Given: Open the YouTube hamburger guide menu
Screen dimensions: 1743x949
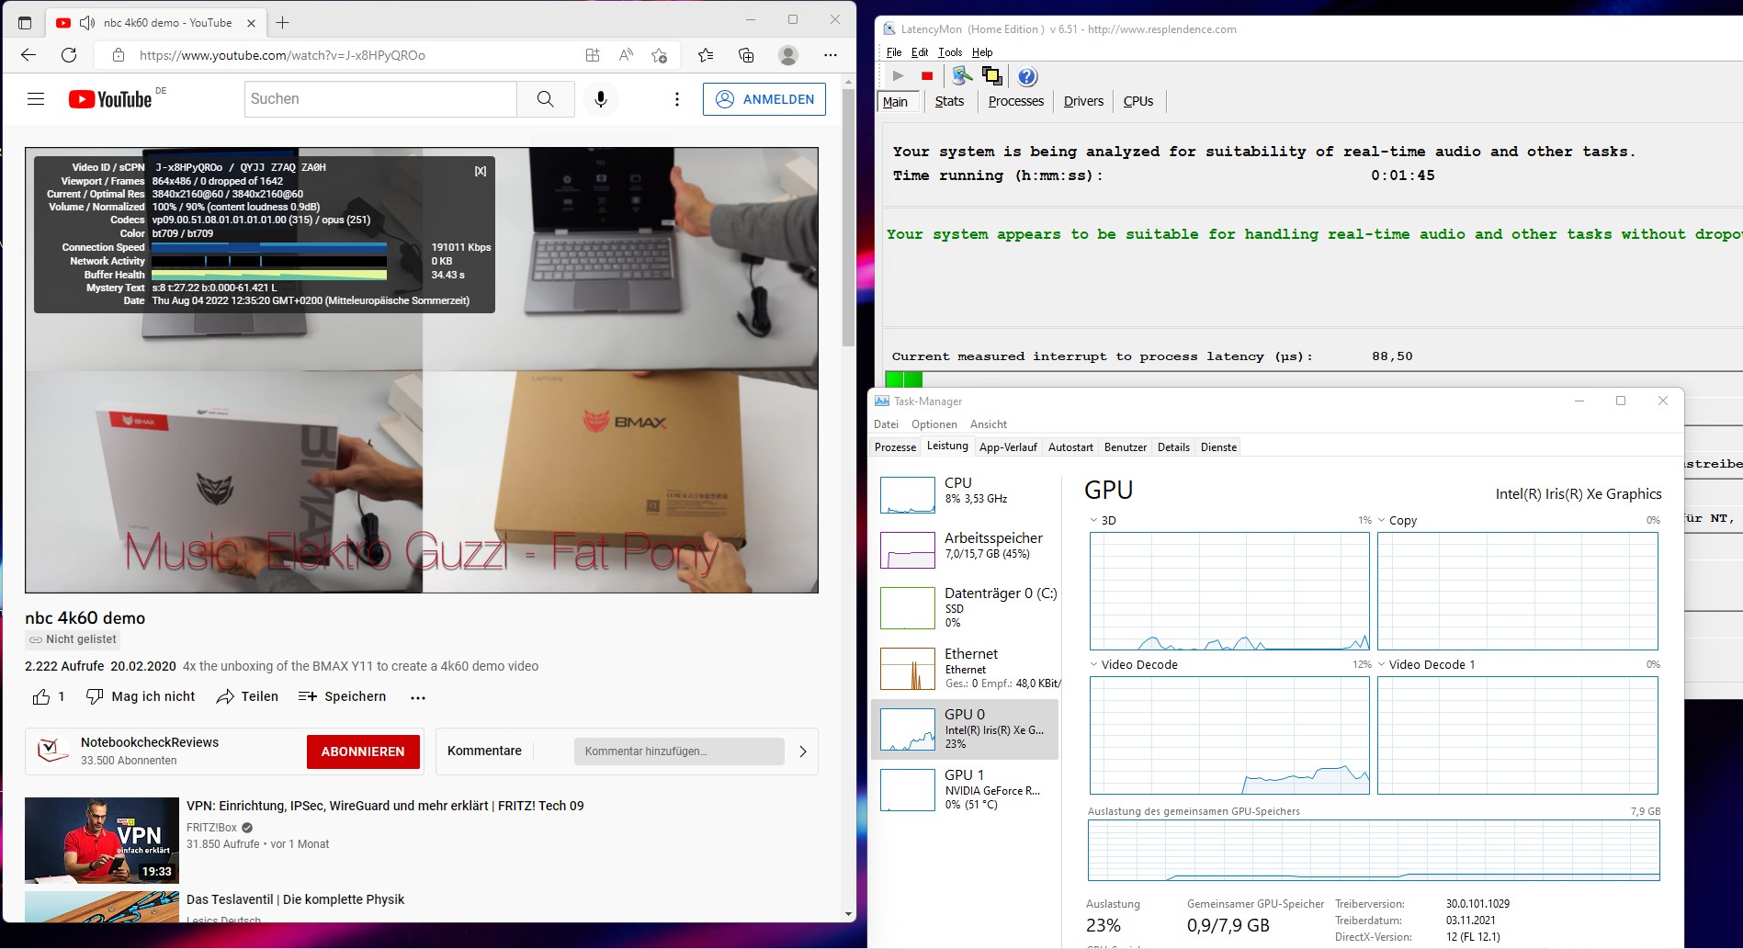Looking at the screenshot, I should (36, 99).
